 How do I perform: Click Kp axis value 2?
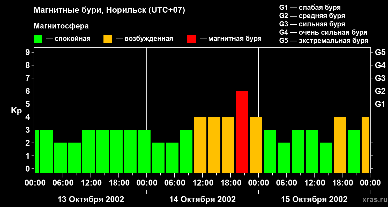28,143
